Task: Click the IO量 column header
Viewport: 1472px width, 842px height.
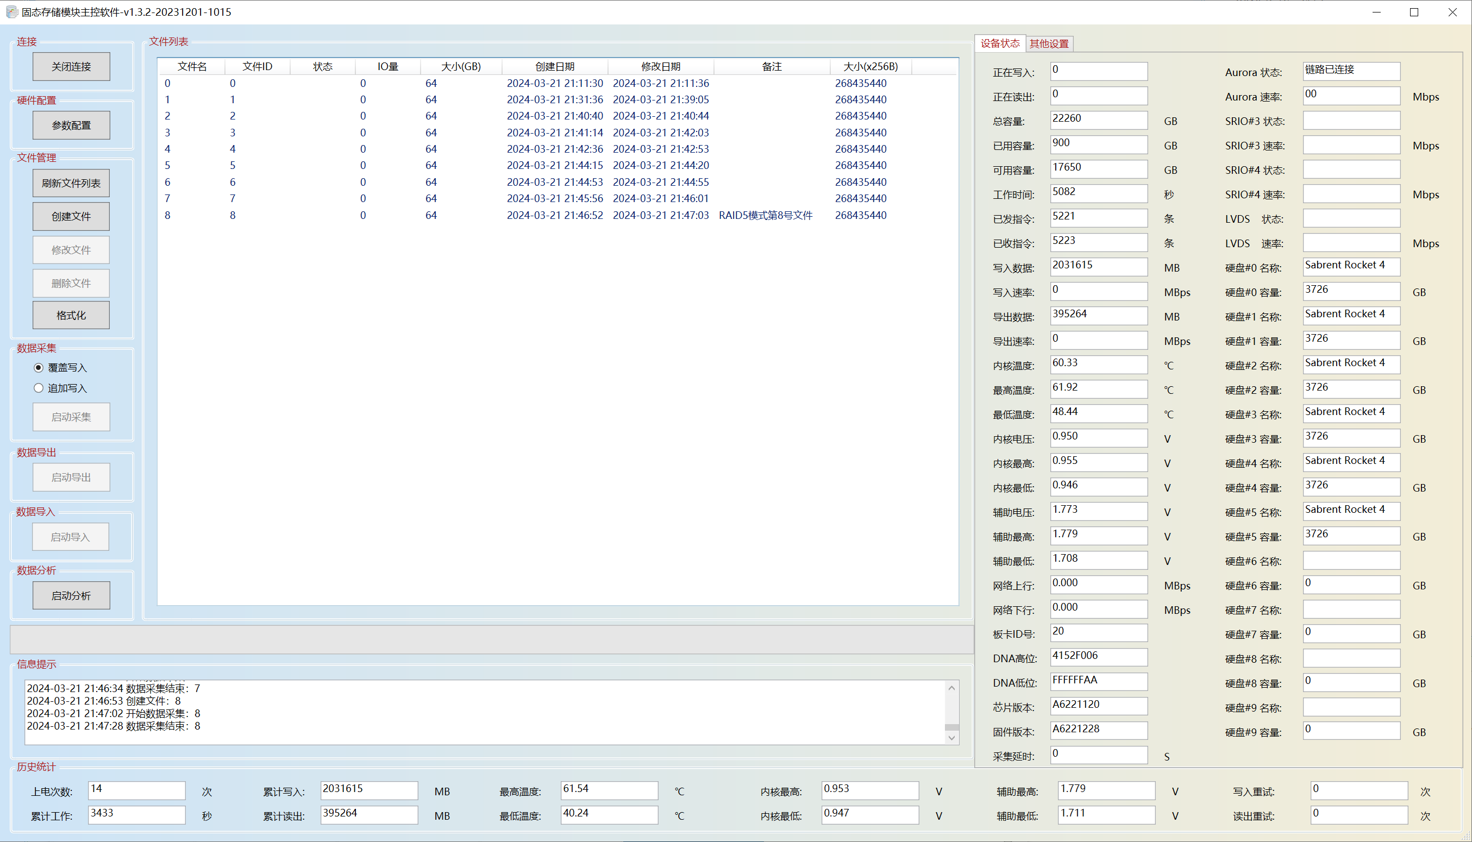Action: 388,66
